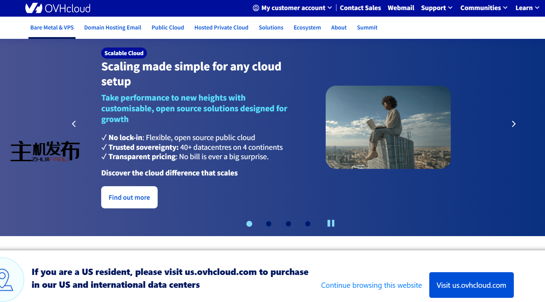
Task: Show the fourth carousel slide dot
Action: [x=308, y=224]
